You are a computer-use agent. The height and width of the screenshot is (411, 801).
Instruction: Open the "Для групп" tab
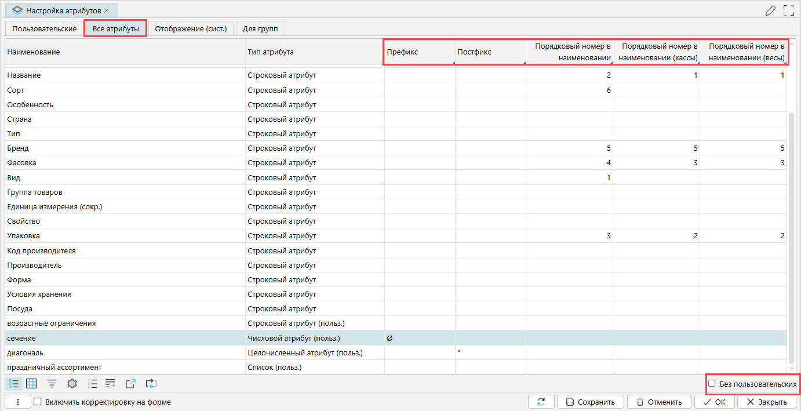(260, 29)
